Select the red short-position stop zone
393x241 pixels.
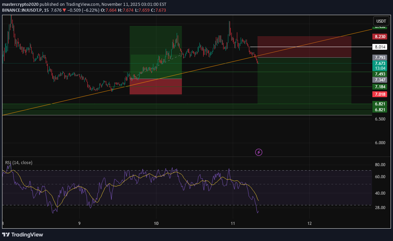(304, 47)
